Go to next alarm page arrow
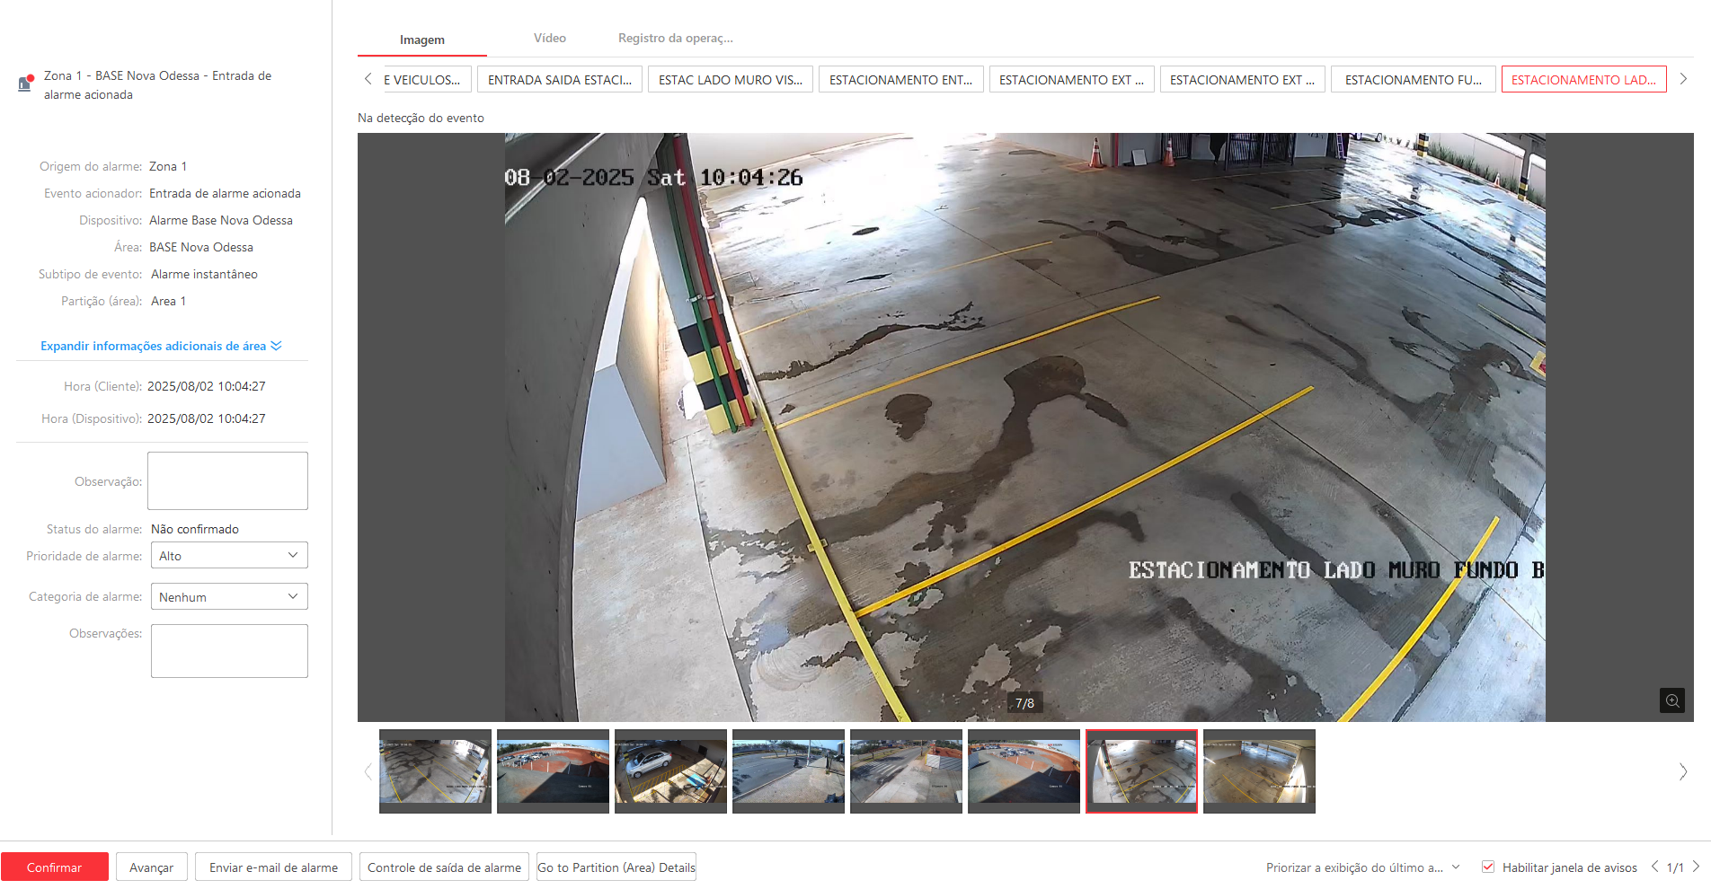Image resolution: width=1711 pixels, height=889 pixels. tap(1696, 867)
